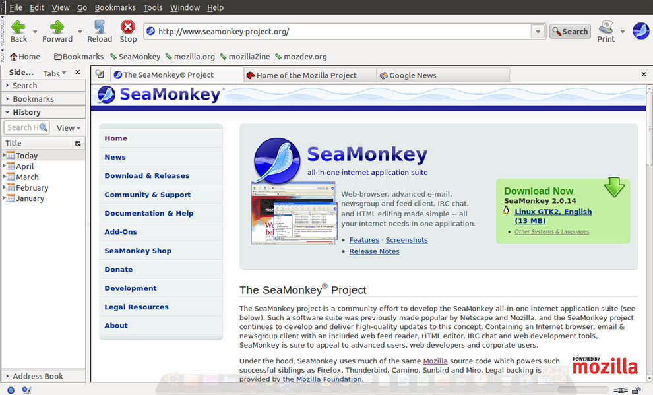Expand the Bookmarks sidebar panel
Image resolution: width=653 pixels, height=395 pixels.
point(44,99)
